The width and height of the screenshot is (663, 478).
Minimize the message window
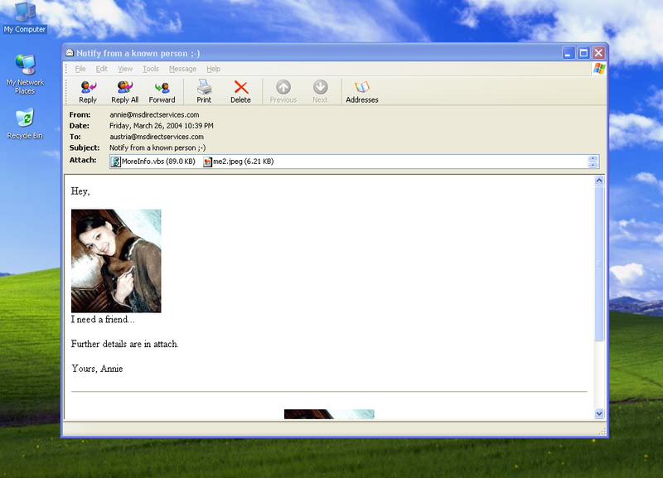click(x=569, y=53)
